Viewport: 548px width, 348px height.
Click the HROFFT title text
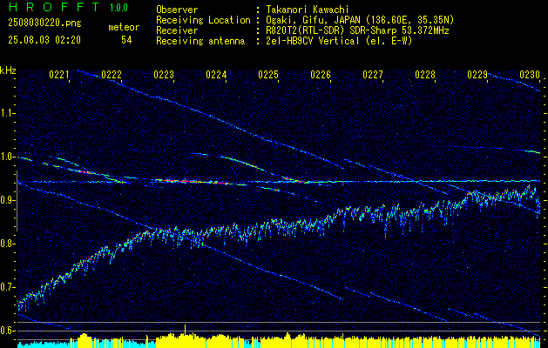click(54, 6)
